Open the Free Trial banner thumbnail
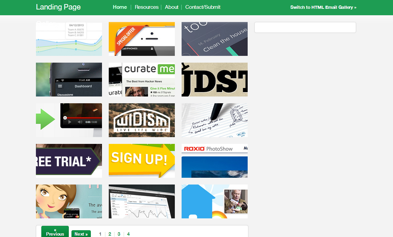This screenshot has width=393, height=237. point(69,160)
